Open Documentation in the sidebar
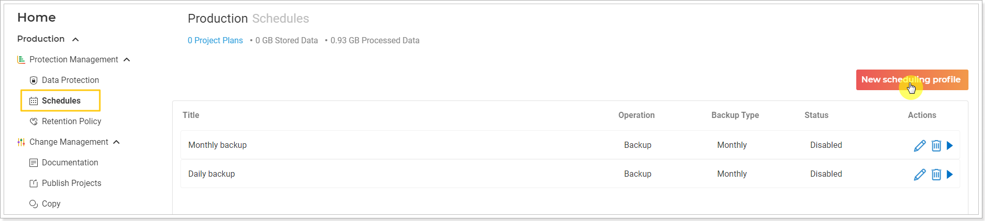This screenshot has width=985, height=221. tap(70, 163)
